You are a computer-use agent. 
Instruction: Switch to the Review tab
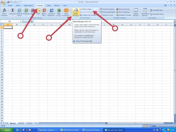(x=57, y=5)
